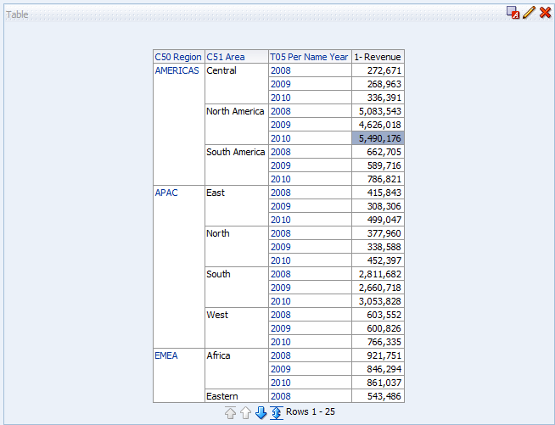This screenshot has width=555, height=425.
Task: Click the C50 Region column header
Action: pyautogui.click(x=178, y=57)
